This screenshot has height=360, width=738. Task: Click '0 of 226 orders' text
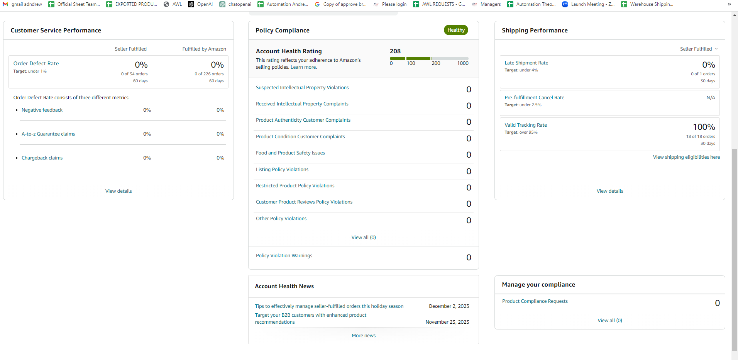tap(209, 74)
